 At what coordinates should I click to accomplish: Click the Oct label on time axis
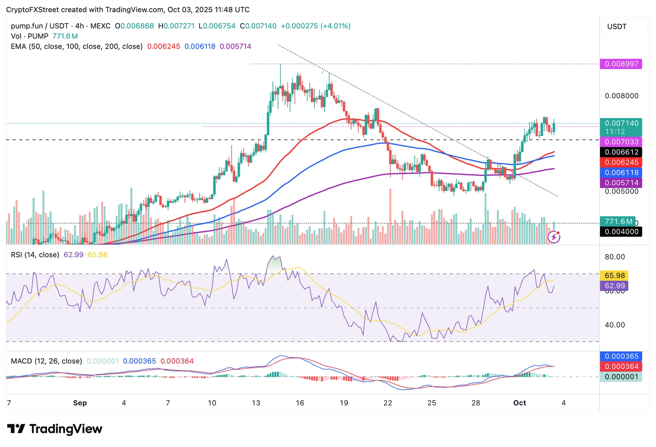coord(519,403)
